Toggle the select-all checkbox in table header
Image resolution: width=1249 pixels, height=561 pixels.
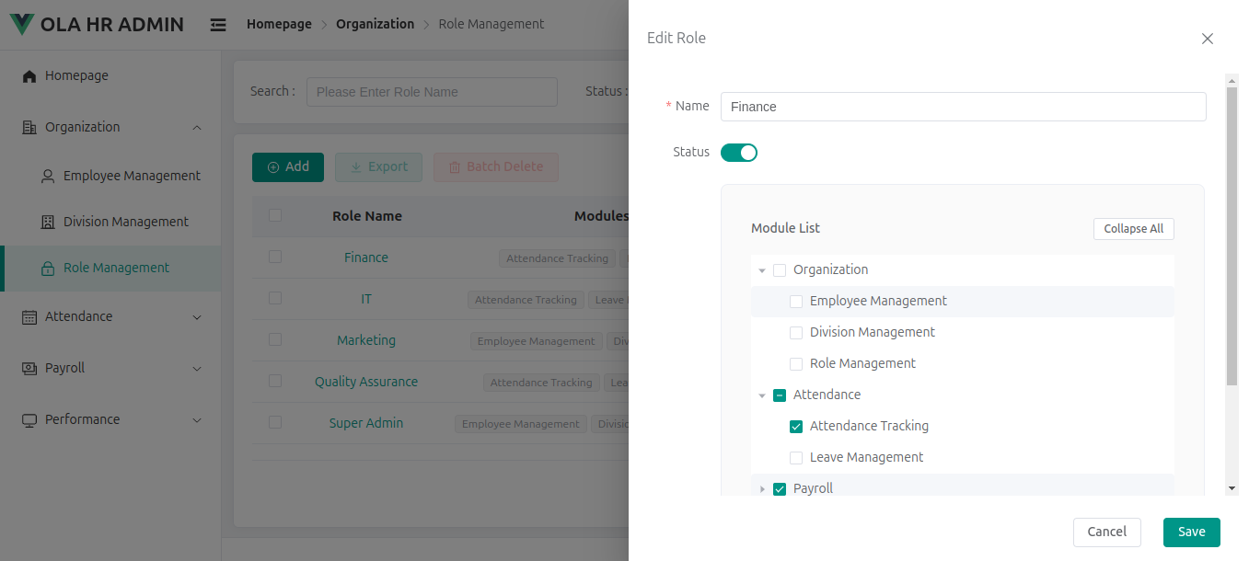[x=275, y=215]
